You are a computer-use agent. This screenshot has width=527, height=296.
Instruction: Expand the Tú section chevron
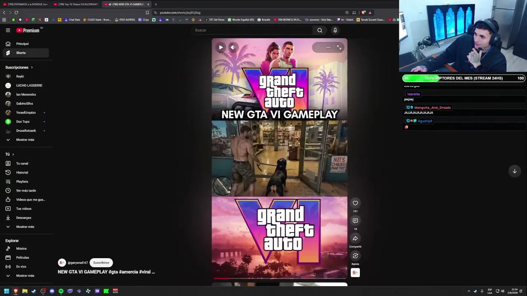click(x=13, y=154)
